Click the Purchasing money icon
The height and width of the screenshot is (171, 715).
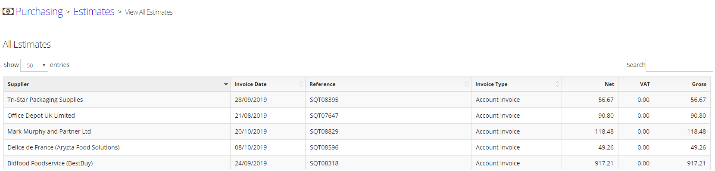(x=8, y=11)
